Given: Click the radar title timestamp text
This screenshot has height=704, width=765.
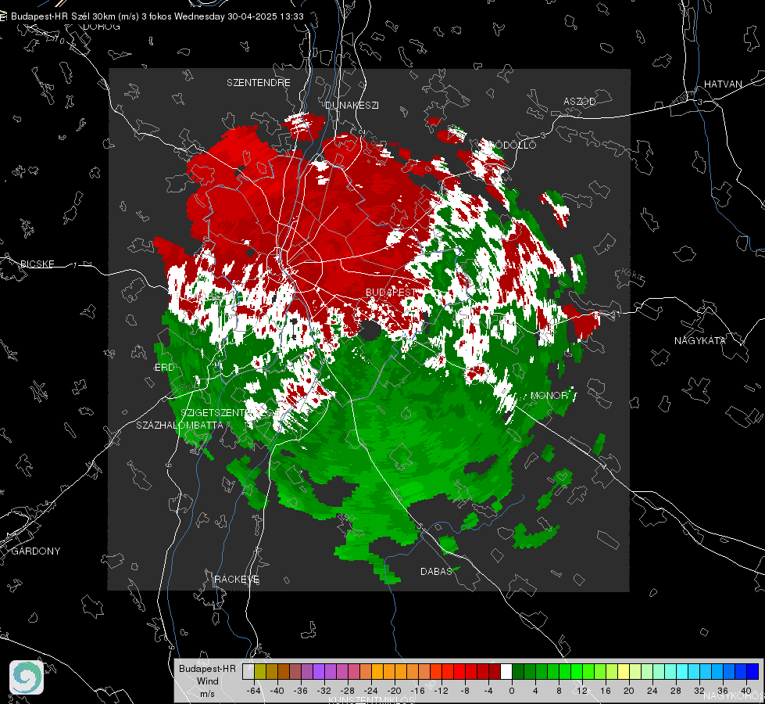Looking at the screenshot, I should [x=157, y=16].
